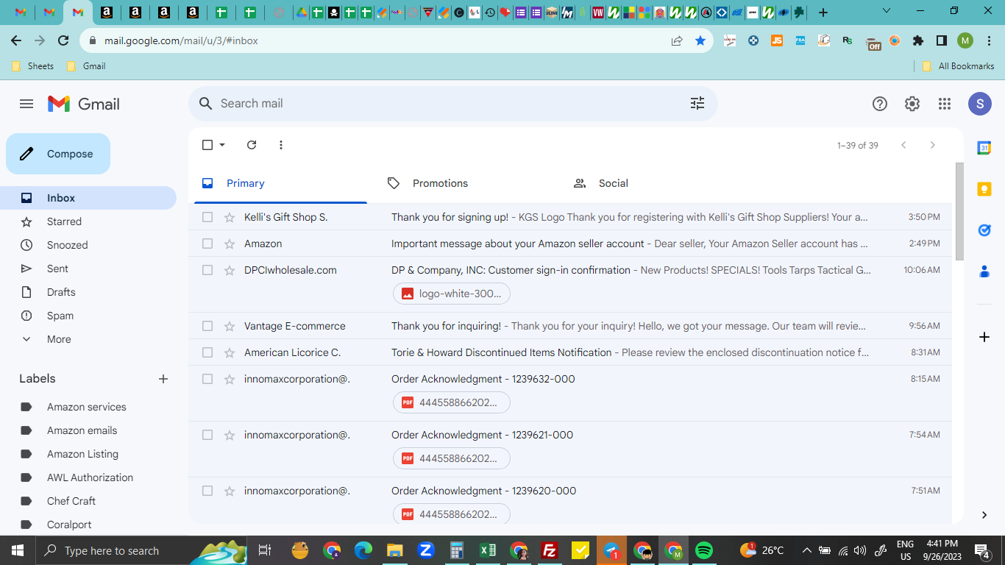Open Google Calendar side panel

pyautogui.click(x=984, y=148)
